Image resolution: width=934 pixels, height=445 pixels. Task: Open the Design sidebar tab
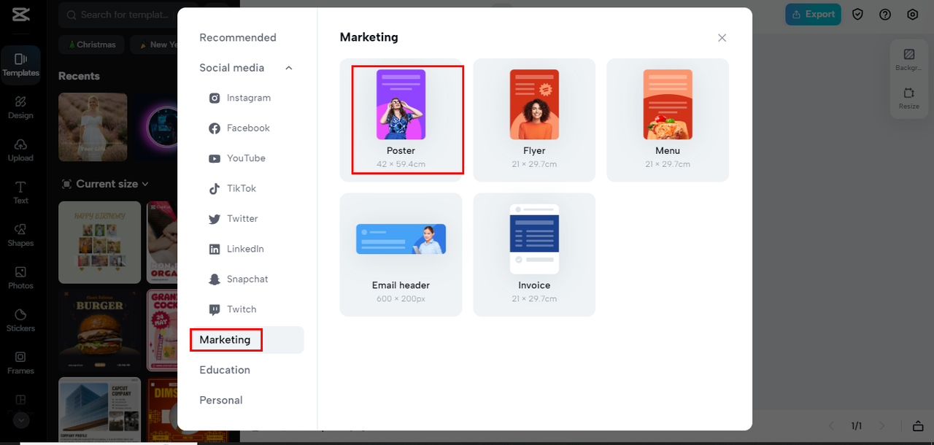pyautogui.click(x=20, y=107)
